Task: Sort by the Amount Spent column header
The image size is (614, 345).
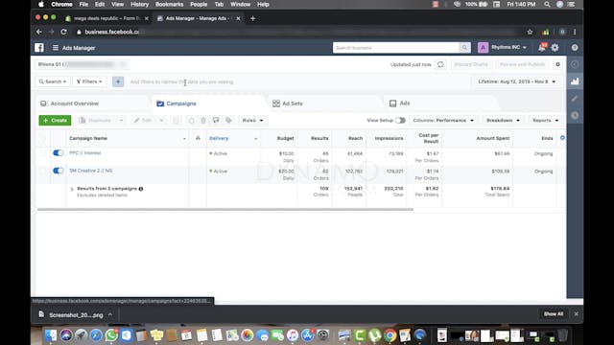Action: point(492,138)
